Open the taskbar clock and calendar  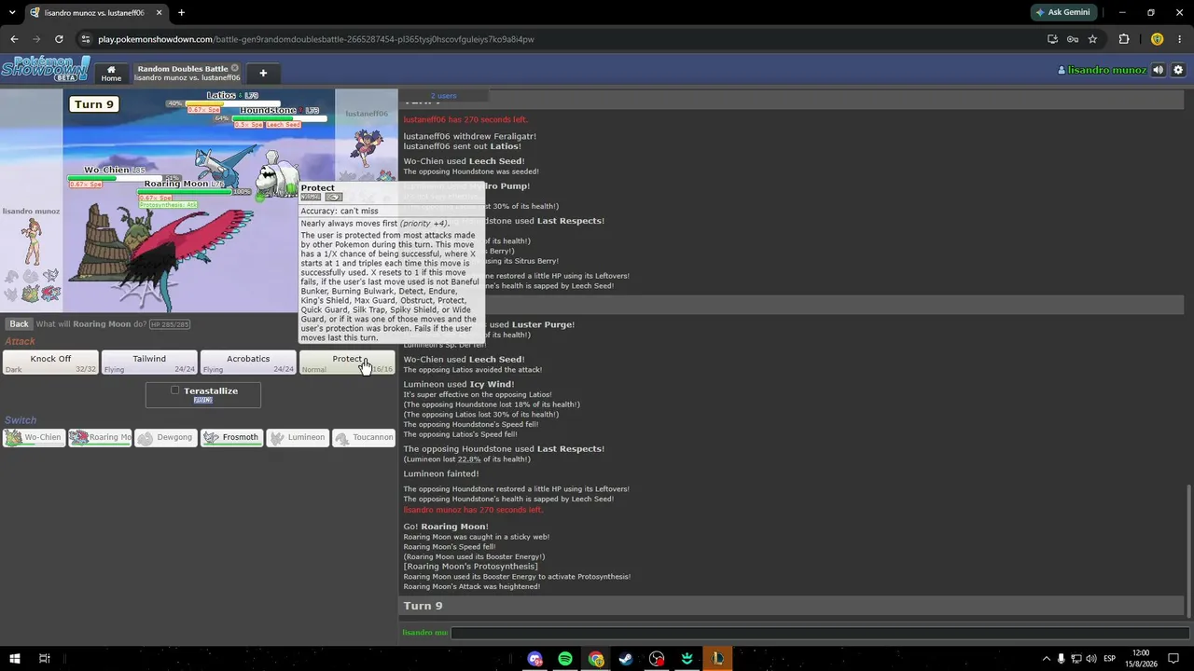pyautogui.click(x=1140, y=659)
